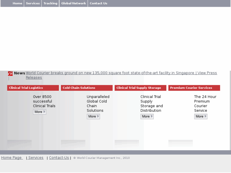
Task: Go to the Tracking page
Action: (x=51, y=3)
